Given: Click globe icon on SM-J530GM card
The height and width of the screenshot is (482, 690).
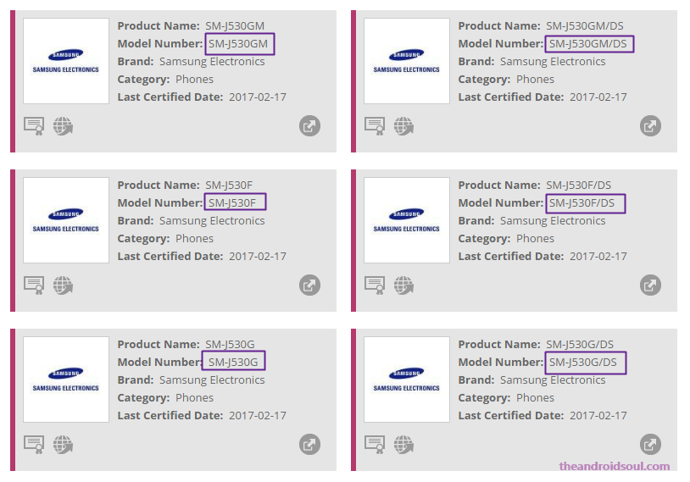Looking at the screenshot, I should (63, 126).
